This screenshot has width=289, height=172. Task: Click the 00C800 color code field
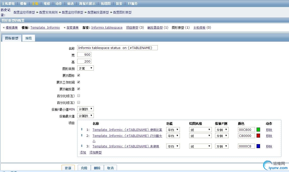click(246, 130)
